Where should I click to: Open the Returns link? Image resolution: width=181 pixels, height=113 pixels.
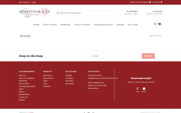point(22,92)
